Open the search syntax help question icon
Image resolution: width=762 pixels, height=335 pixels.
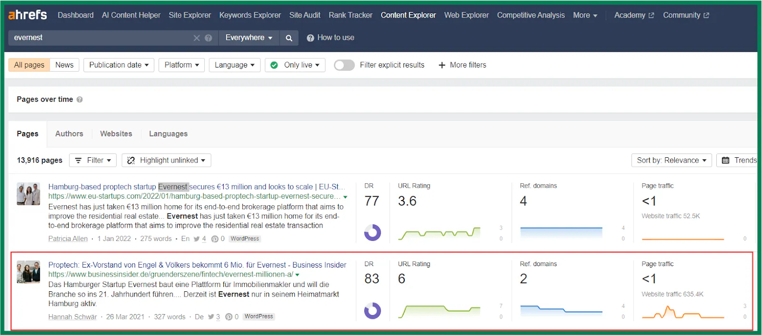point(209,38)
